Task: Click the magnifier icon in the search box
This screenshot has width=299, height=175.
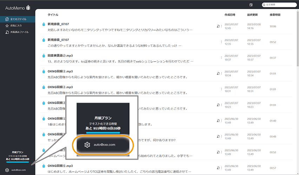Action: tap(265, 5)
